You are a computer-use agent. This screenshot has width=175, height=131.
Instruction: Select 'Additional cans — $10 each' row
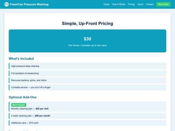pyautogui.click(x=87, y=123)
